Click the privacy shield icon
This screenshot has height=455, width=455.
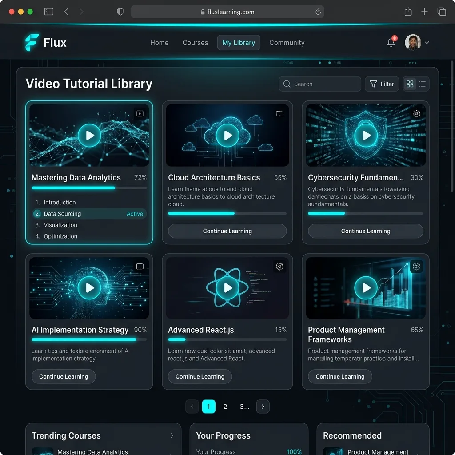120,12
